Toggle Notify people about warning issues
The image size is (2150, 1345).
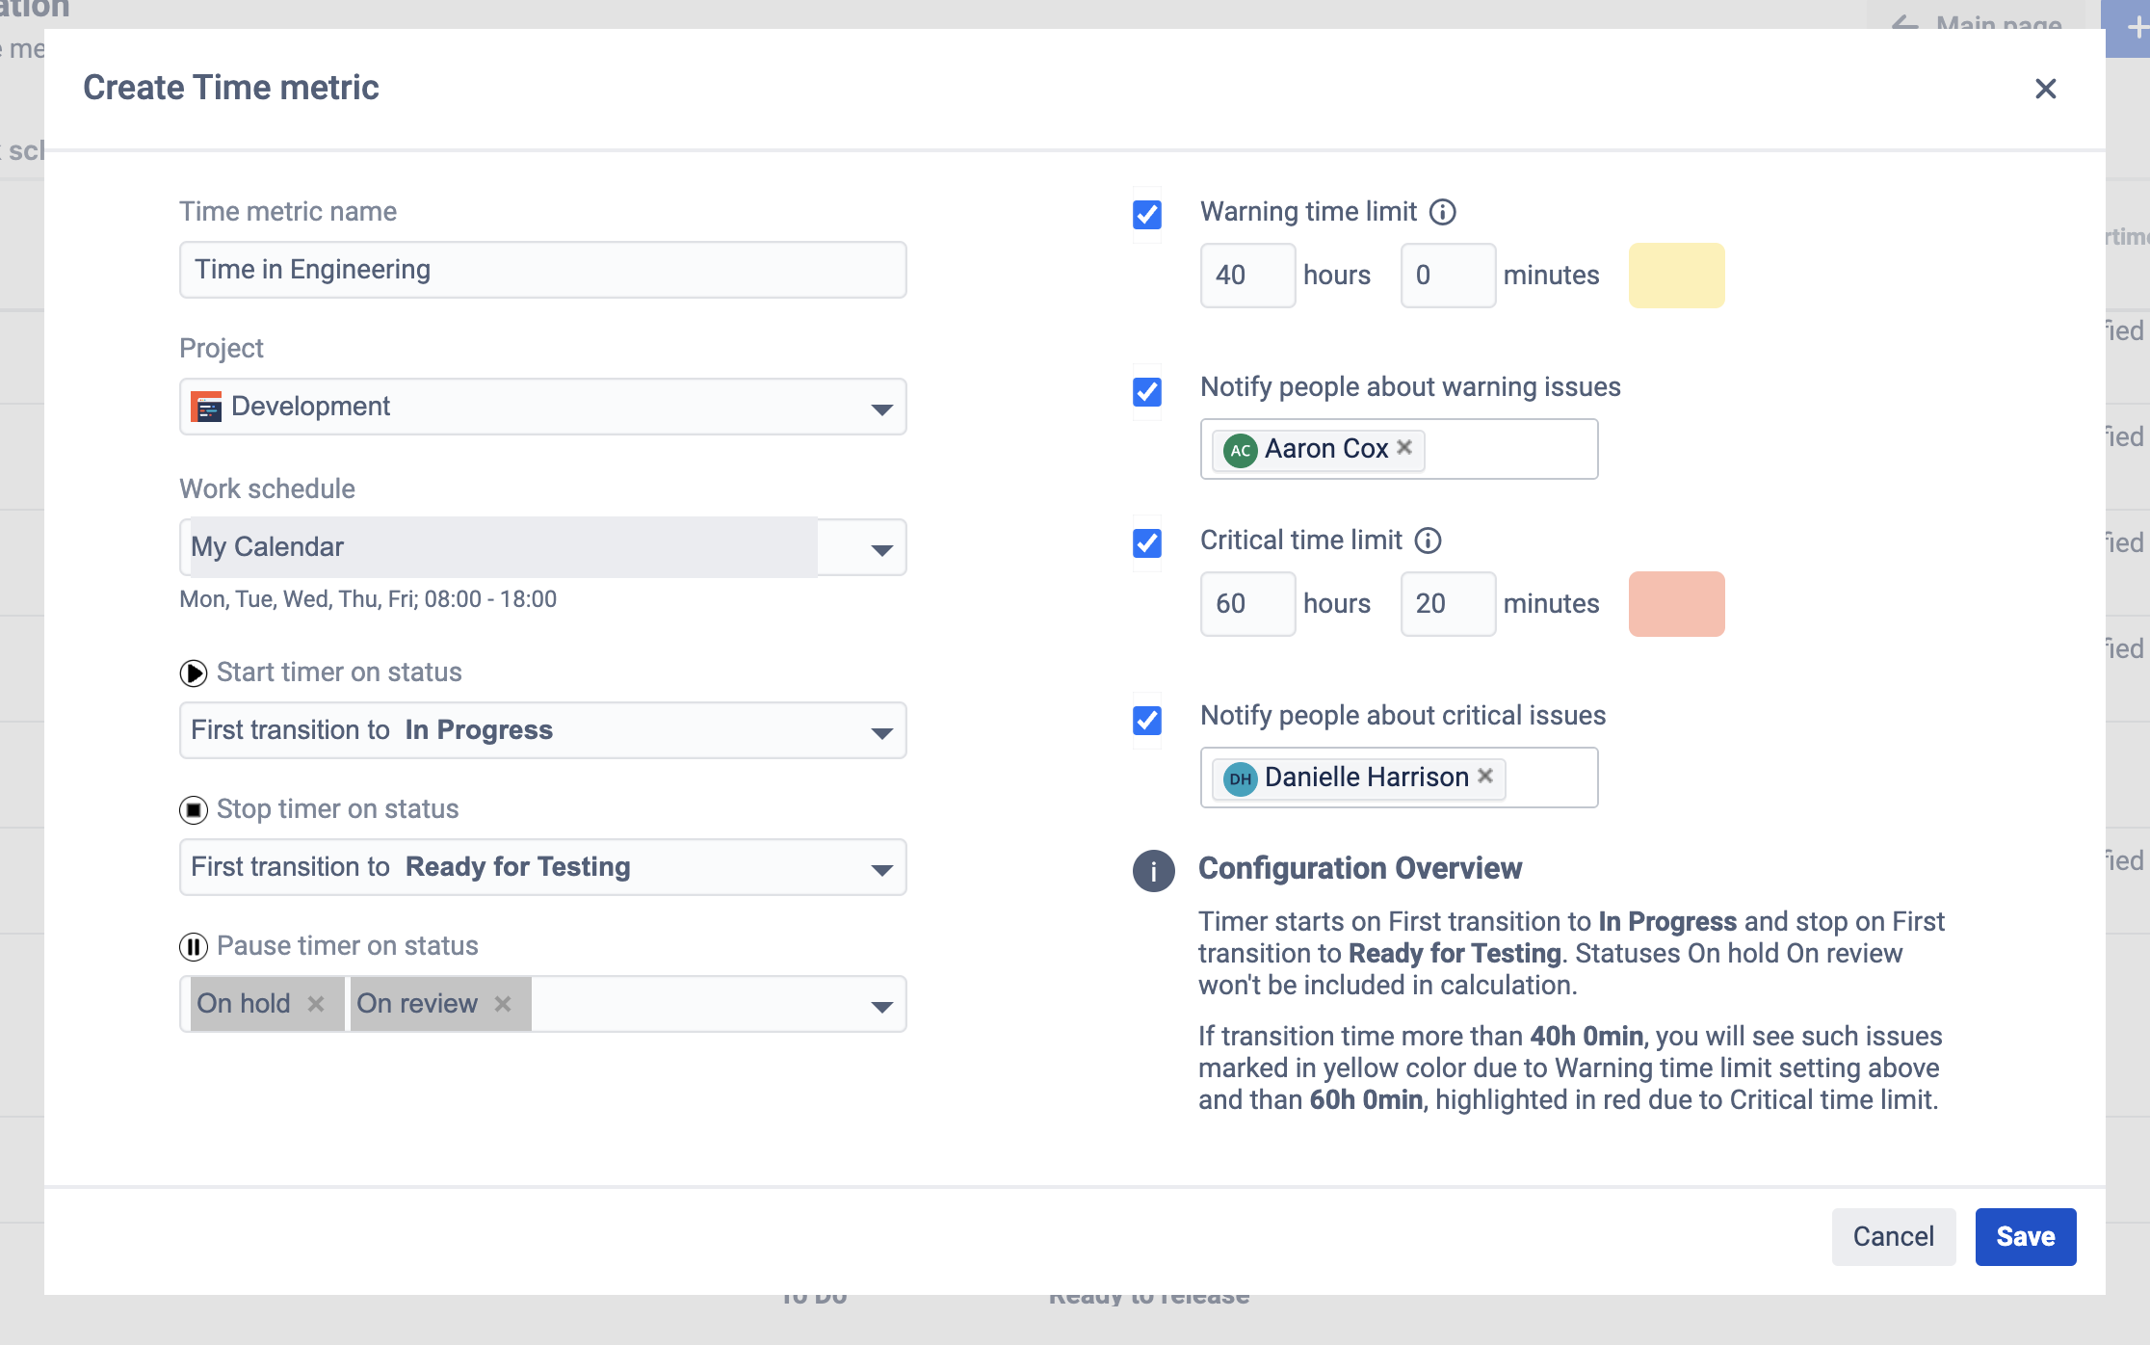pyautogui.click(x=1146, y=391)
